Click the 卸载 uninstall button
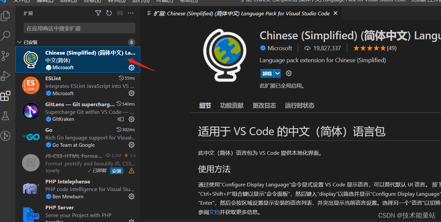441x222 pixels. (x=267, y=73)
